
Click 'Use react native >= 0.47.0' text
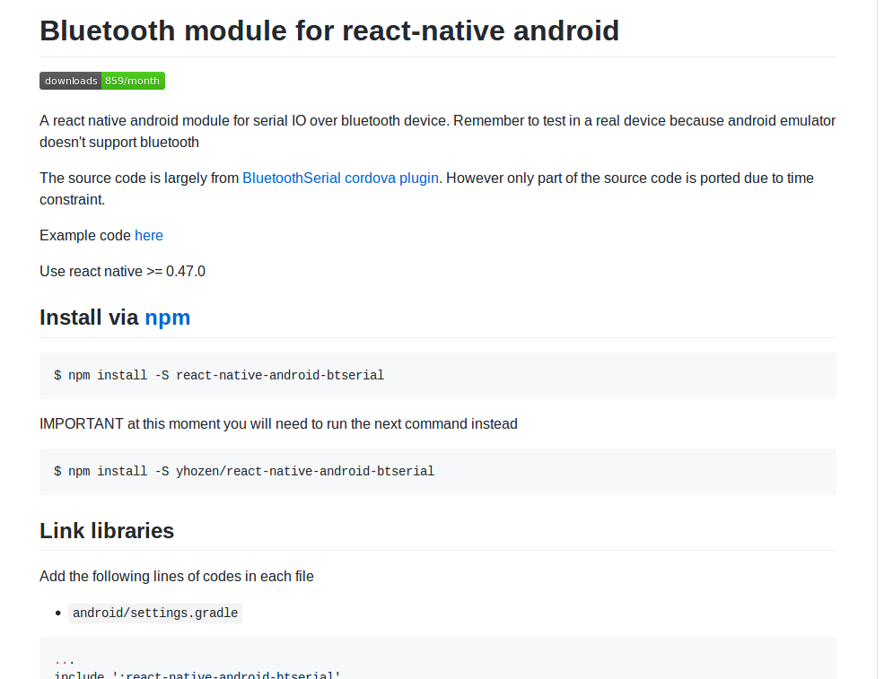(122, 272)
